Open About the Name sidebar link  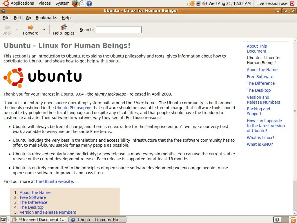262,70
